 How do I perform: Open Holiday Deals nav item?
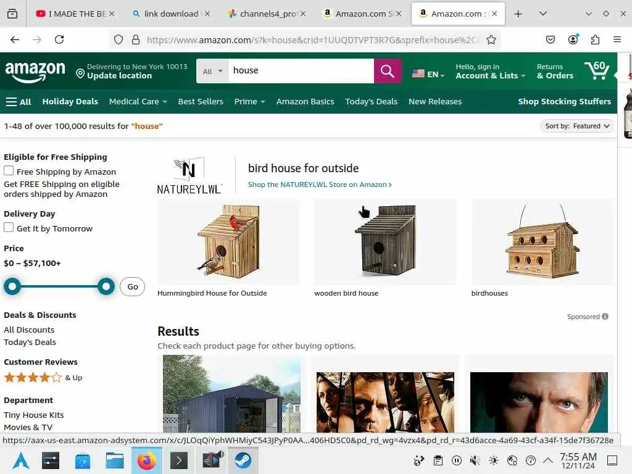tap(70, 102)
